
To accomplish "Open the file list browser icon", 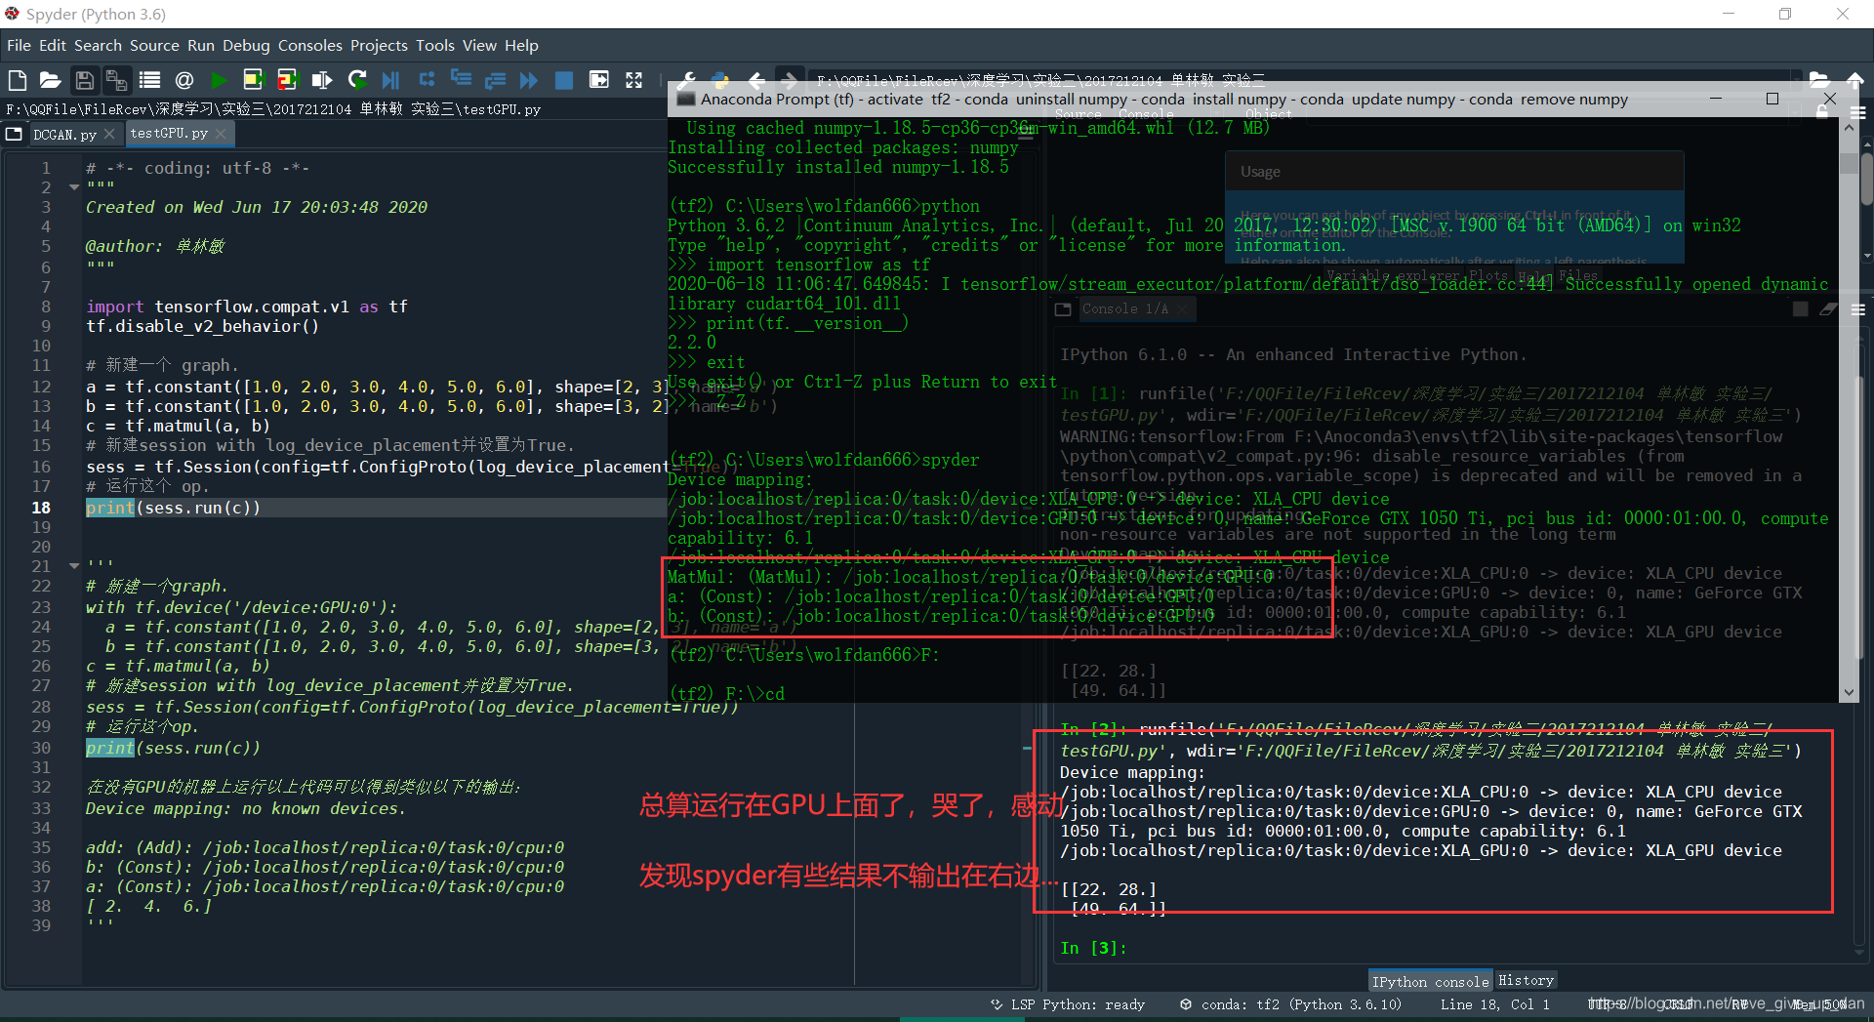I will [149, 80].
